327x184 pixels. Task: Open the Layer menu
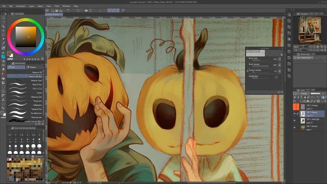(32, 6)
